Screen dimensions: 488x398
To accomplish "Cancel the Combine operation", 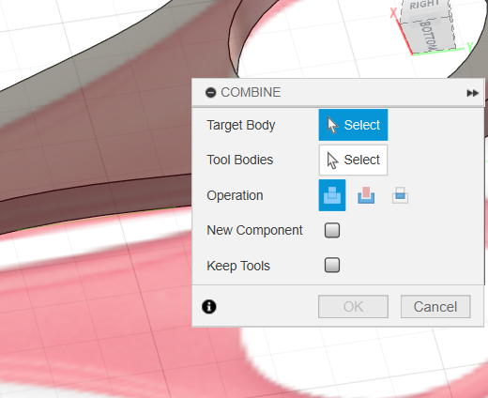I will click(435, 307).
